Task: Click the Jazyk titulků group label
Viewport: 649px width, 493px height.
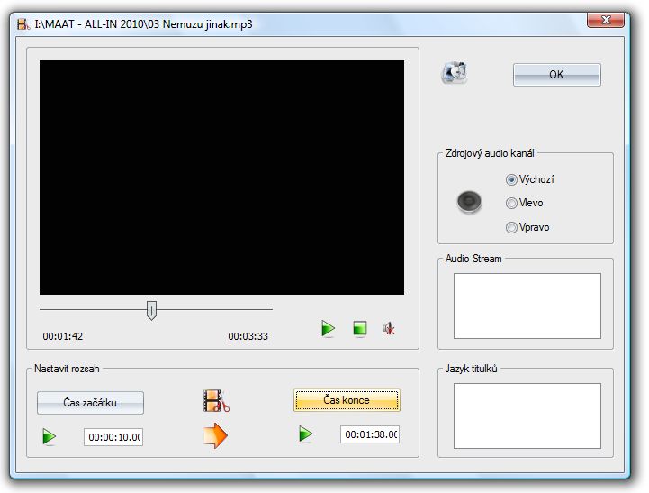Action: coord(471,369)
